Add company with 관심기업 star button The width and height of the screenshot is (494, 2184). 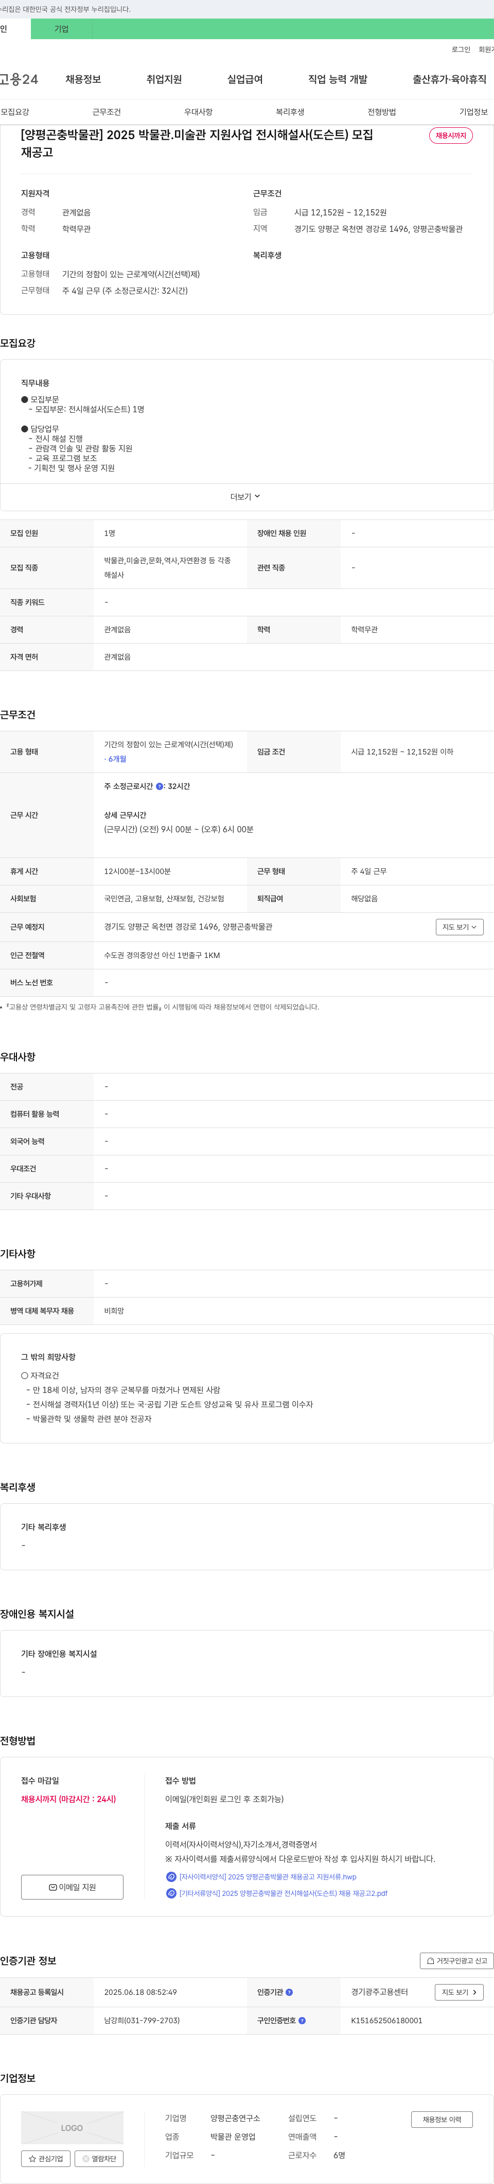[46, 2159]
